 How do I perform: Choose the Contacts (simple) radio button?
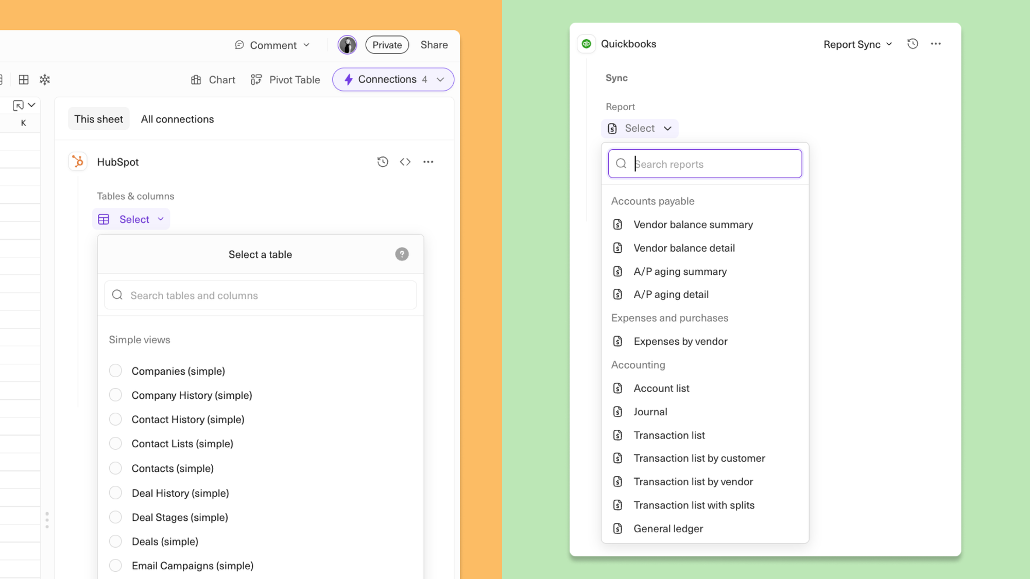[116, 468]
